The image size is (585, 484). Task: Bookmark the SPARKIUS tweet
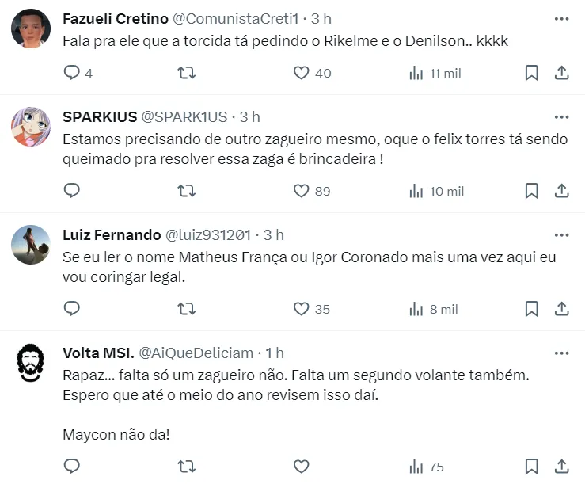pos(532,191)
